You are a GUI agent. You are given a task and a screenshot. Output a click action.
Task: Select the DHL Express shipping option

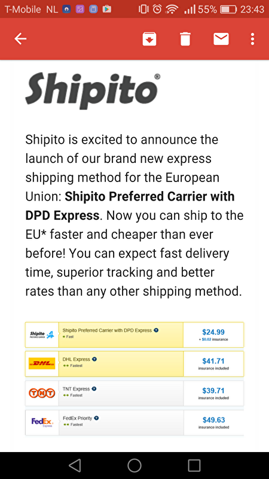point(134,364)
